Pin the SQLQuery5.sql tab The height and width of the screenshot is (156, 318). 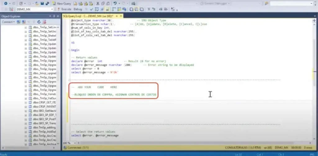(x=117, y=16)
